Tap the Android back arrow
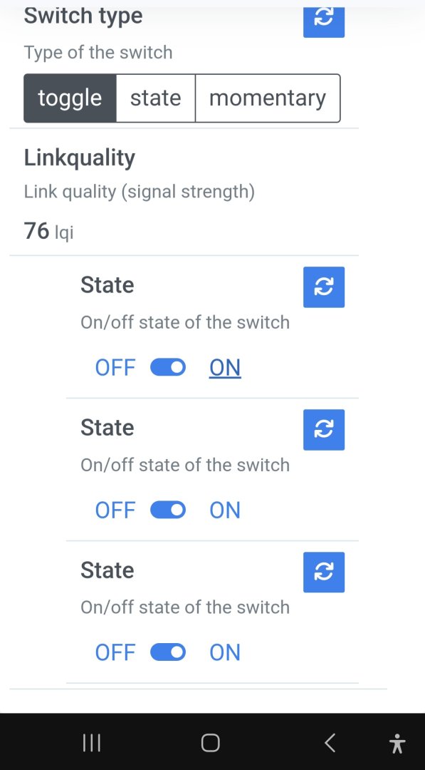The height and width of the screenshot is (770, 425). pos(330,742)
